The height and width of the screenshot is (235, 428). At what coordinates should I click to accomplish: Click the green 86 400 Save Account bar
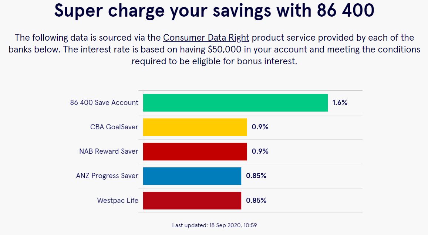click(235, 103)
